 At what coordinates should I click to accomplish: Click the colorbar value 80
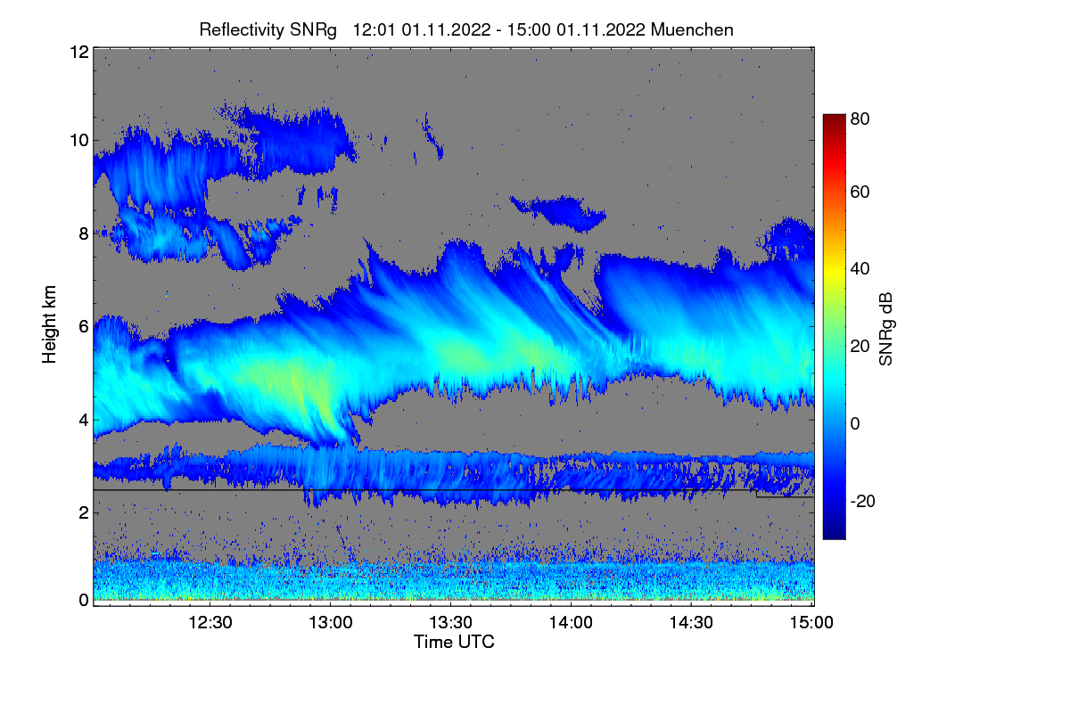pos(860,117)
